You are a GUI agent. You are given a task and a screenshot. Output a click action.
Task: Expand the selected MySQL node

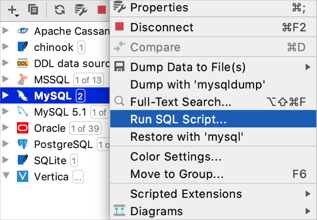coord(6,95)
